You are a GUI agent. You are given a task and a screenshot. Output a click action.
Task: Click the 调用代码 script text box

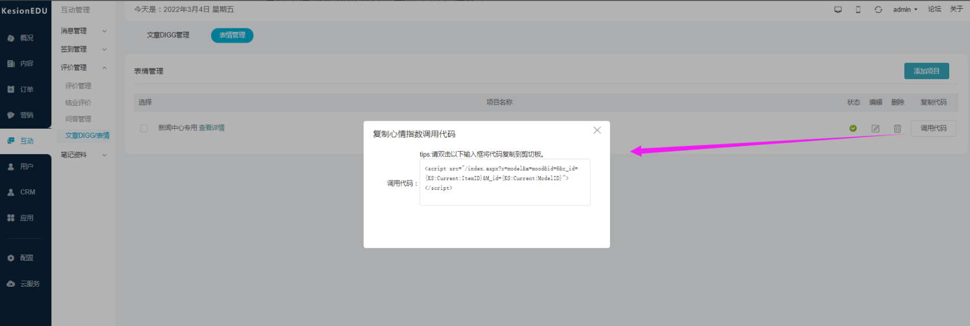tap(505, 182)
